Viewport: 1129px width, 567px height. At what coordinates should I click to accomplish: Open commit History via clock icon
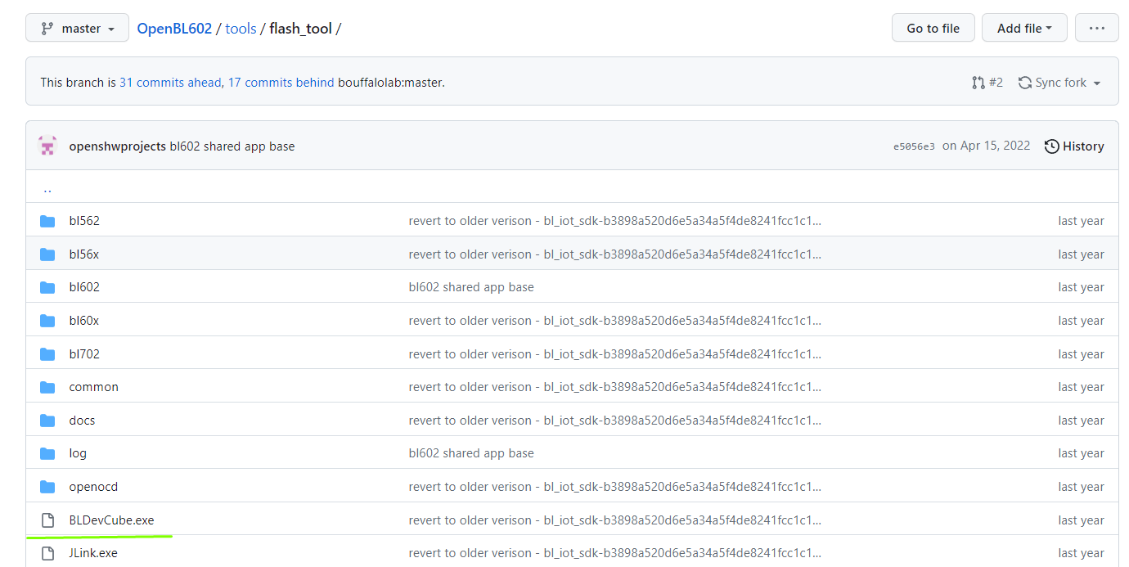point(1052,146)
